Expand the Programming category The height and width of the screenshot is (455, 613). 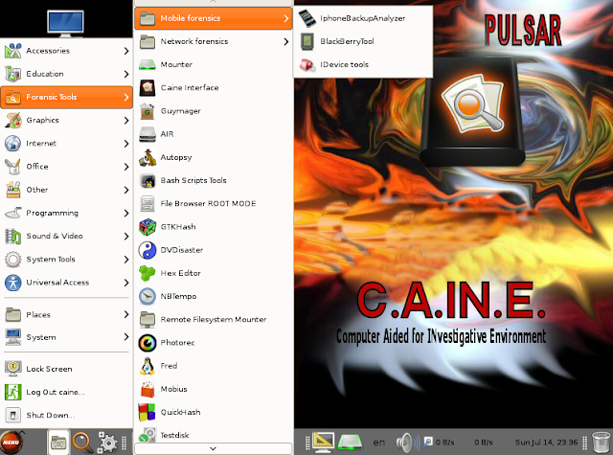click(x=66, y=213)
